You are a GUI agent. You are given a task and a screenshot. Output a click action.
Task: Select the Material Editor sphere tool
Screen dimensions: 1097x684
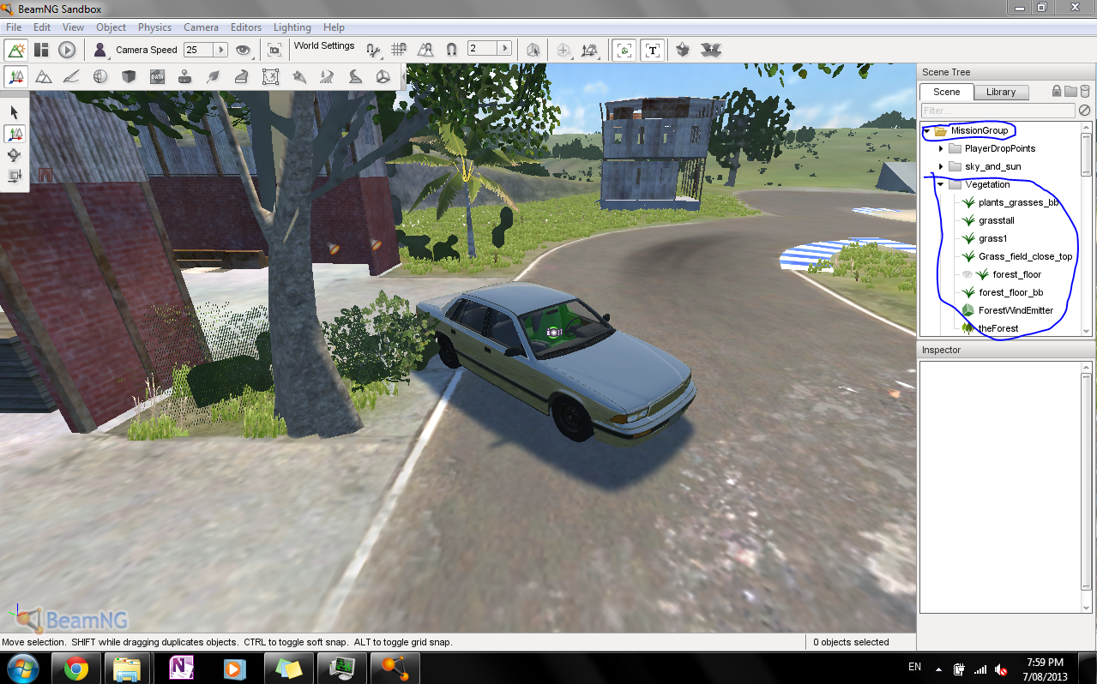[x=99, y=77]
